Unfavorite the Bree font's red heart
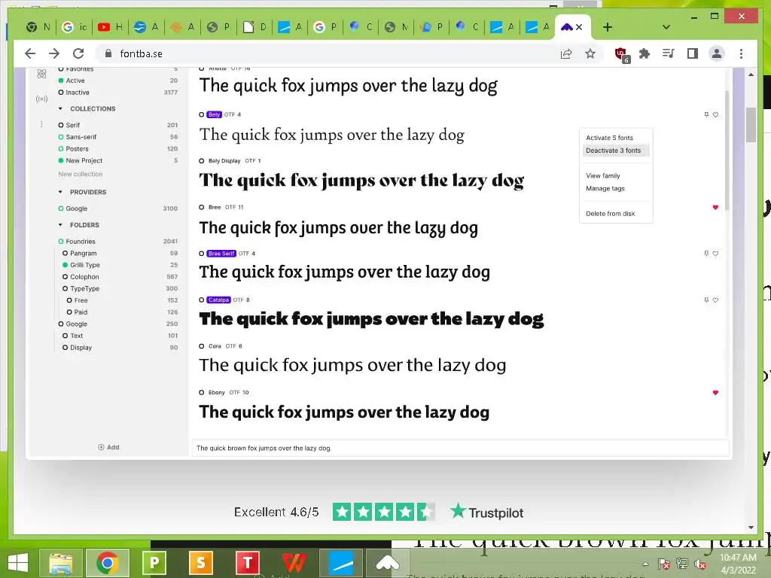The height and width of the screenshot is (578, 771). tap(715, 208)
